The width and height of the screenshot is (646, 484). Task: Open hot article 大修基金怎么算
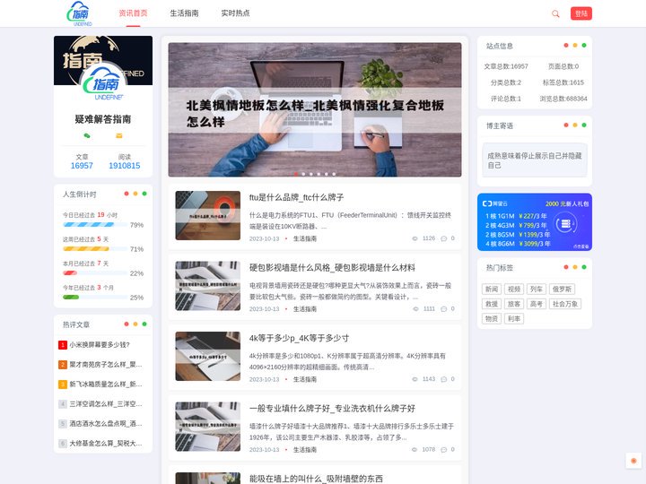106,444
